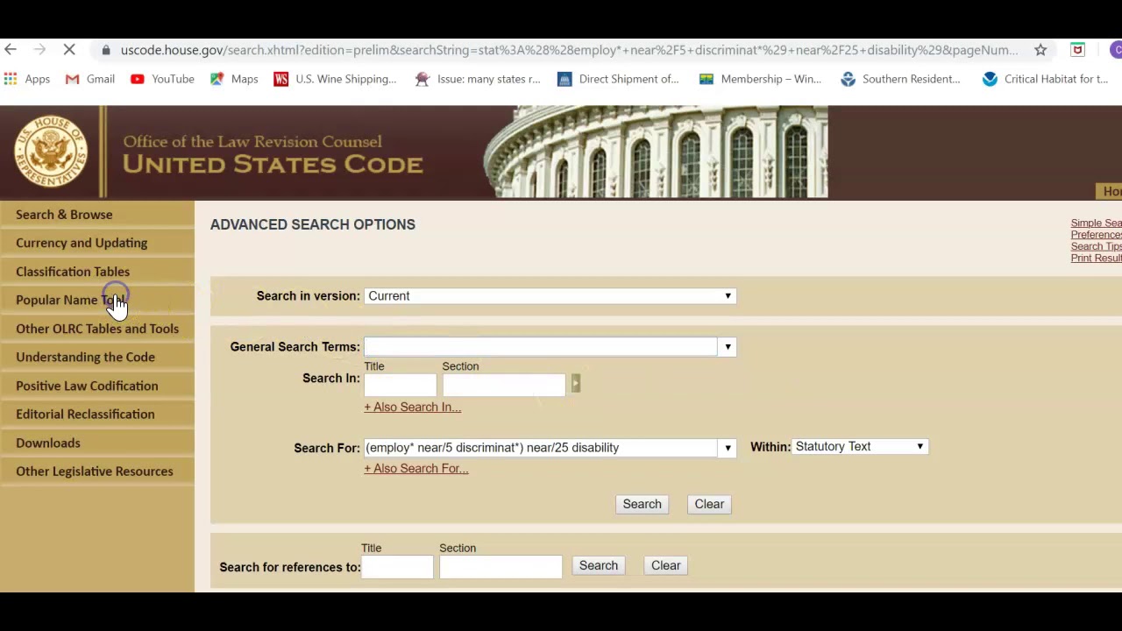Expand + Also Search In link

[x=412, y=407]
